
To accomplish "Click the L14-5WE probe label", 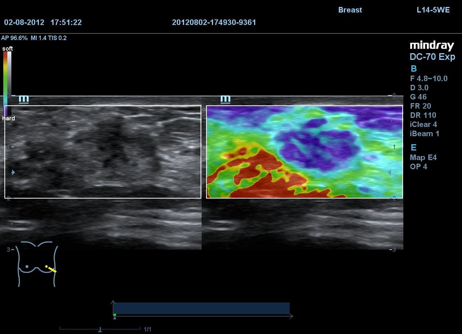I will (433, 10).
